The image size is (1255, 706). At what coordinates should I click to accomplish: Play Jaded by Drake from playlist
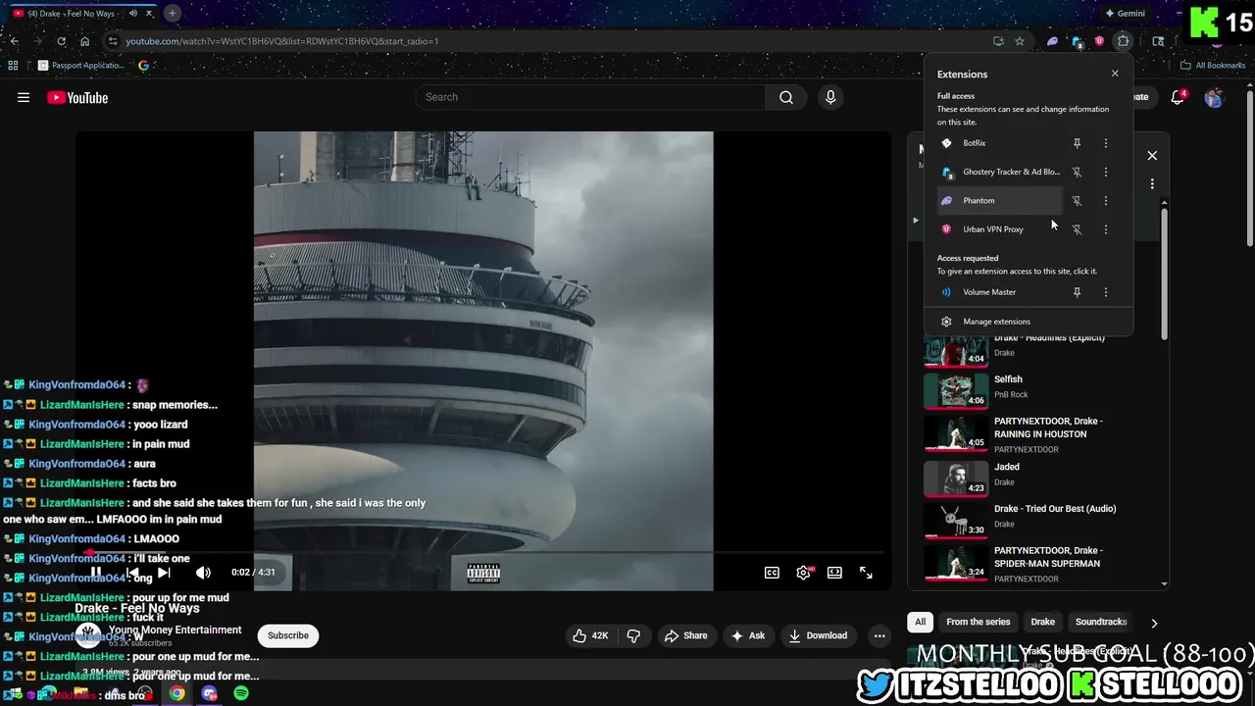click(956, 479)
